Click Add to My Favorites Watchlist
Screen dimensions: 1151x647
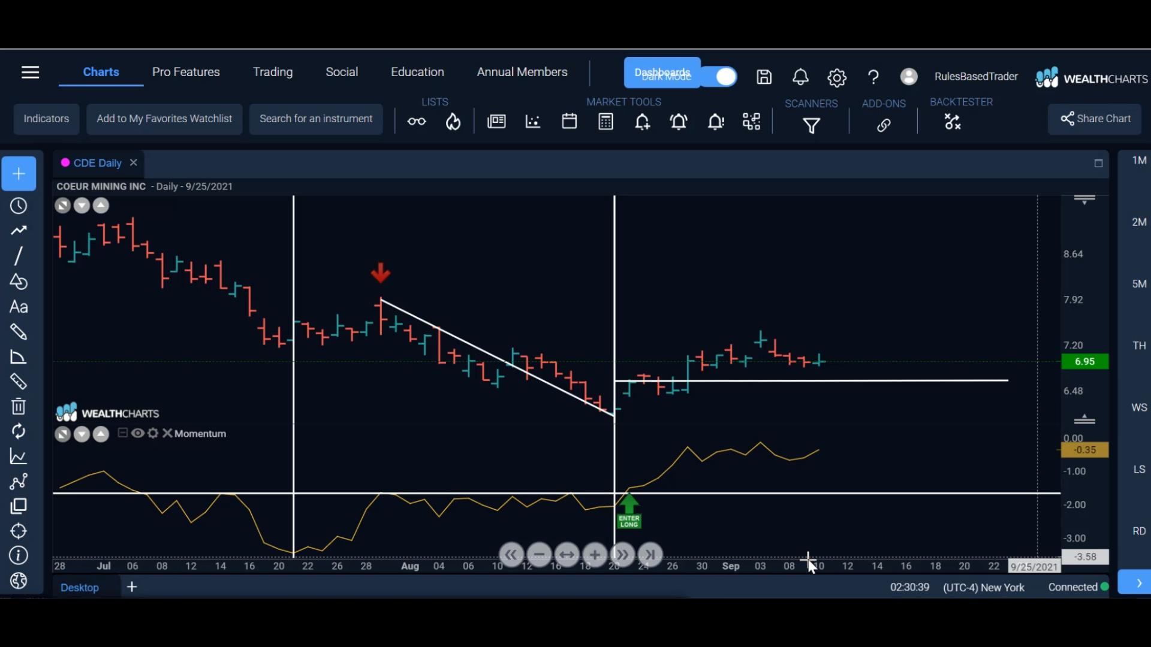click(164, 119)
